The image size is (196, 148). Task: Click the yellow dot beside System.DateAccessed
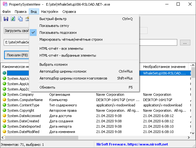(4, 116)
